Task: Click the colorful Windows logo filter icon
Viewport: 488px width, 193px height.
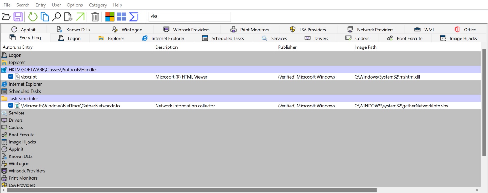Action: click(110, 17)
